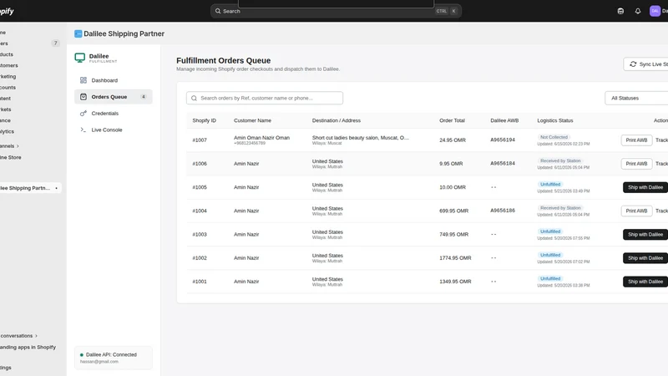Click Track link for order #1007
668x376 pixels.
point(661,140)
